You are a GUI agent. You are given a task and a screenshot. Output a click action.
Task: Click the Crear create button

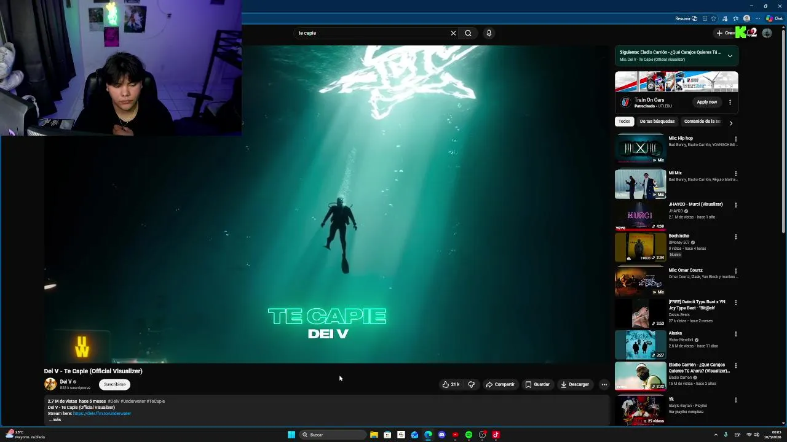click(x=726, y=33)
